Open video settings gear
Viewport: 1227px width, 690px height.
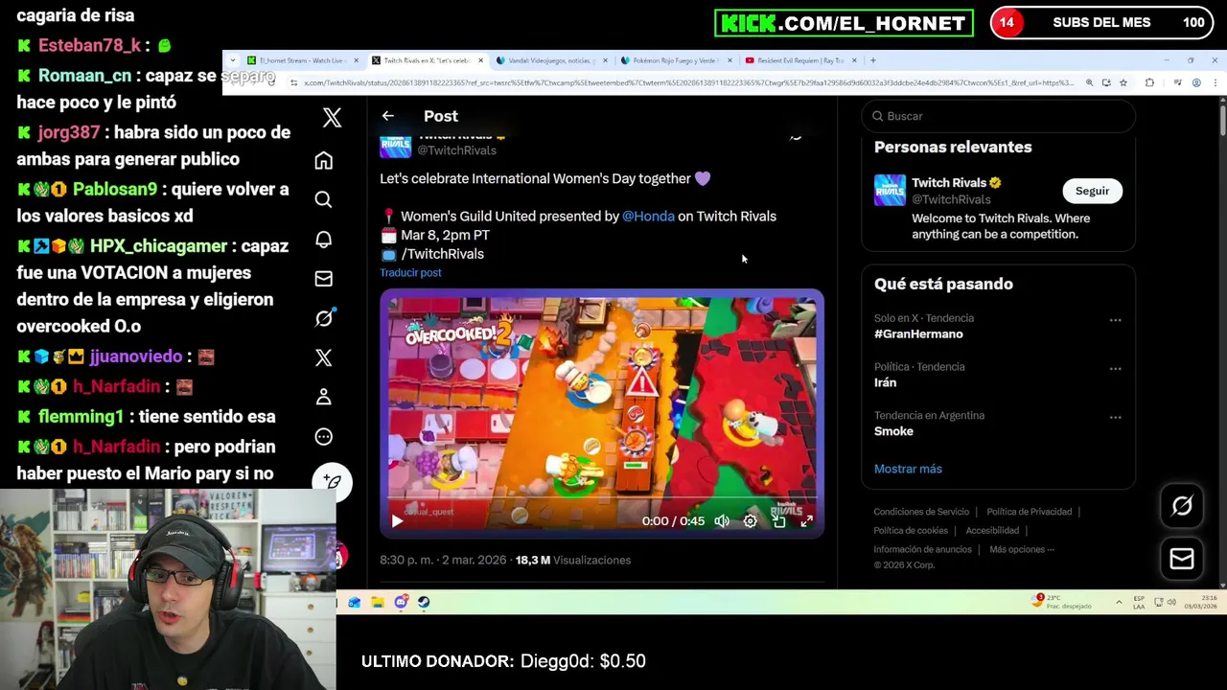point(750,521)
